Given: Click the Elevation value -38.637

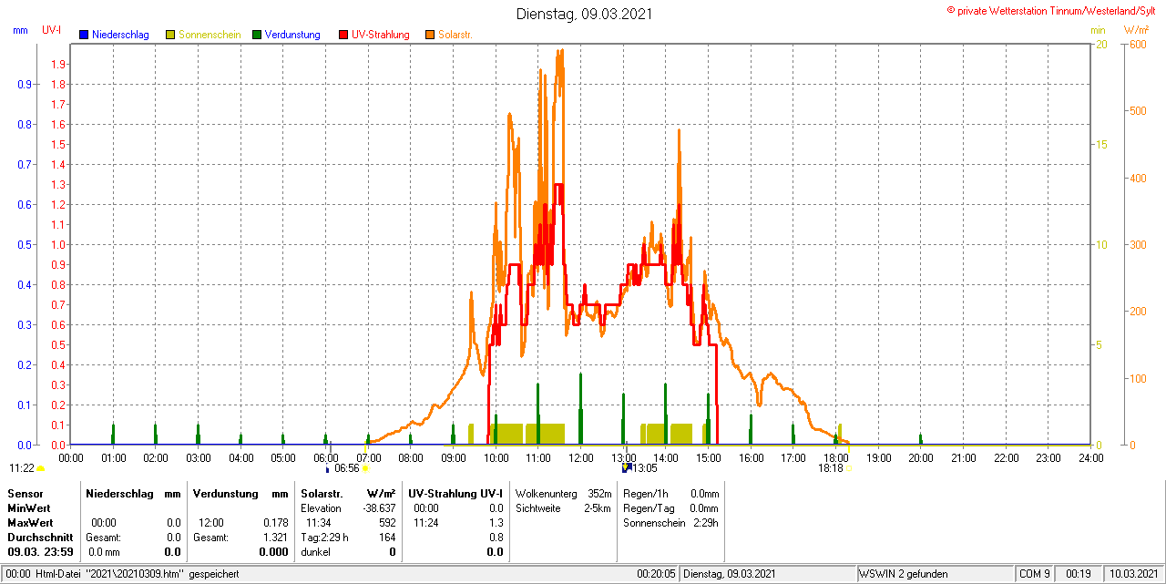Looking at the screenshot, I should coord(379,507).
